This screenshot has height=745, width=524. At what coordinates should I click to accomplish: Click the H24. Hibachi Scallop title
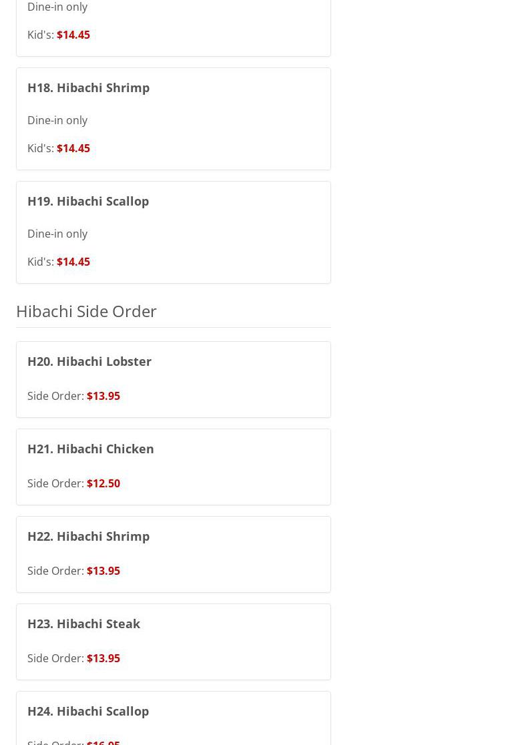[x=88, y=711]
